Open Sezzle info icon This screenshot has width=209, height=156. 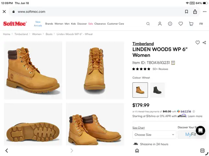tap(194, 111)
